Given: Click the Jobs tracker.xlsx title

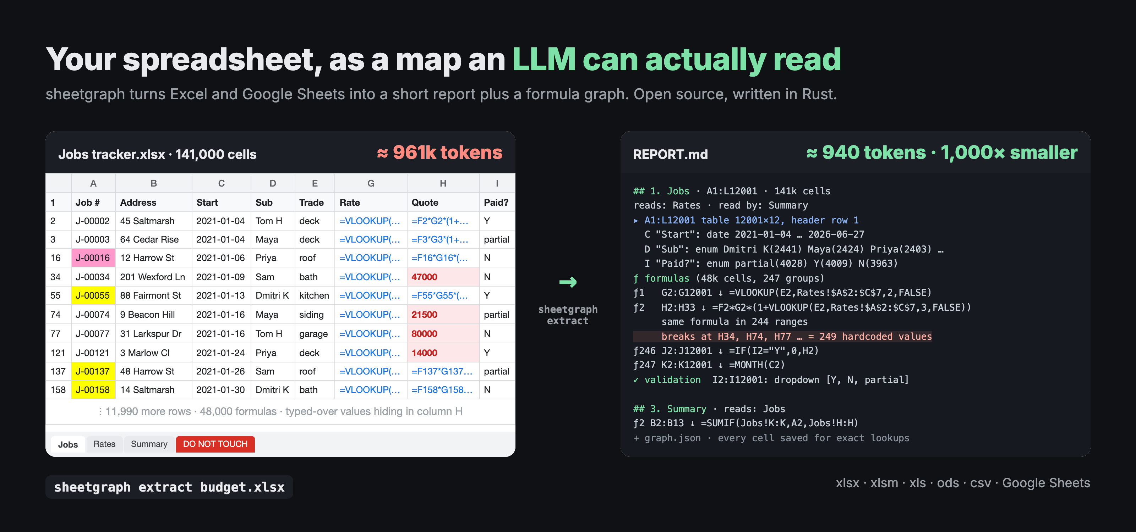Looking at the screenshot, I should point(157,154).
